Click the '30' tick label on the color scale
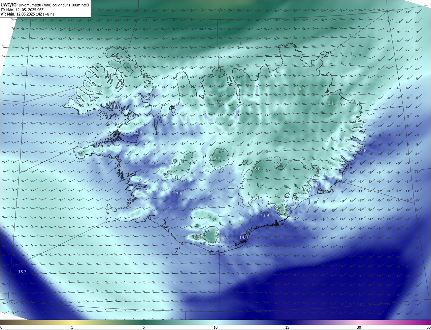 pyautogui.click(x=359, y=327)
